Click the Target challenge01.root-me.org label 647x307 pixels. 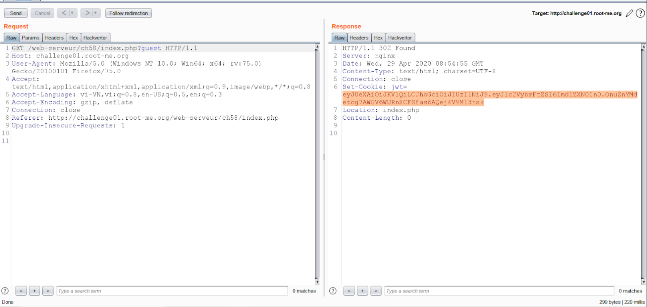pos(577,13)
